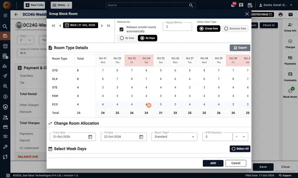Click the Cancel button
The image size is (298, 178).
236,163
